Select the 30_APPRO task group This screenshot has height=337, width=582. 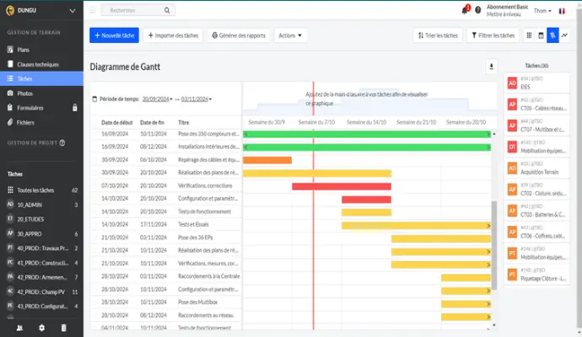point(41,234)
